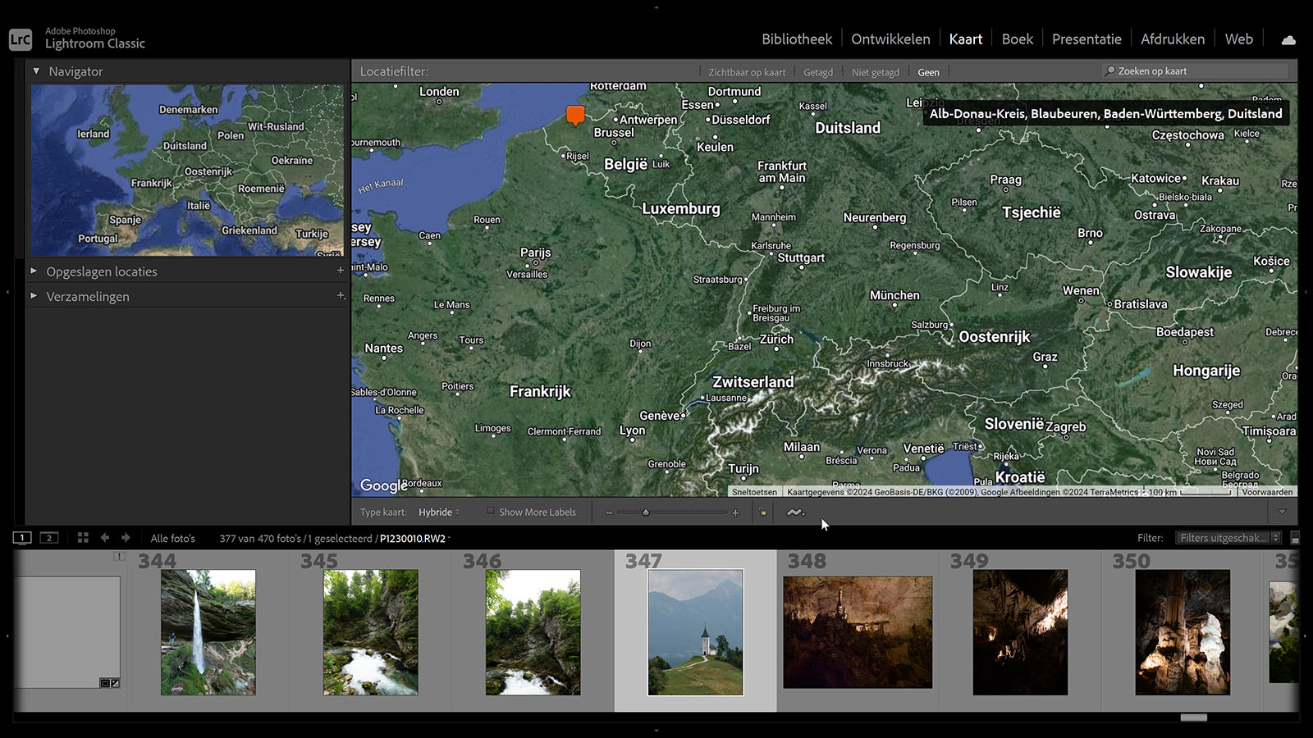Go back with the left arrow
Viewport: 1313px width, 738px height.
(105, 538)
